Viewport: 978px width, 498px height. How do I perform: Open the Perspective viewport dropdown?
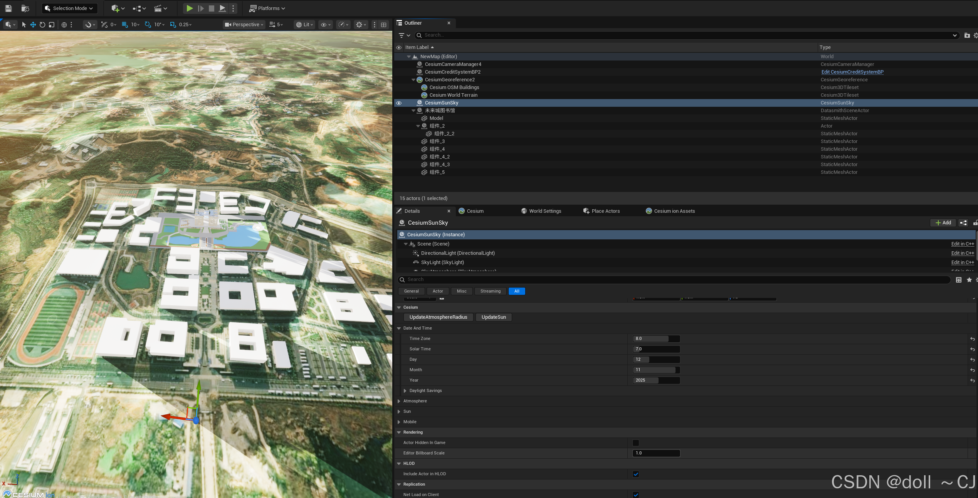click(244, 24)
